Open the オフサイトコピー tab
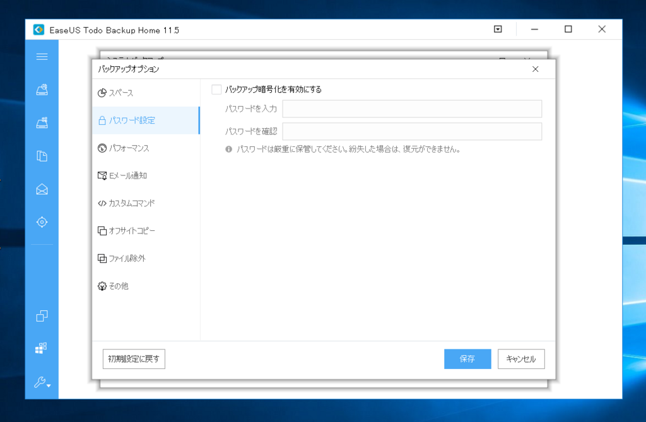Screen dimensions: 646x422 pyautogui.click(x=146, y=231)
